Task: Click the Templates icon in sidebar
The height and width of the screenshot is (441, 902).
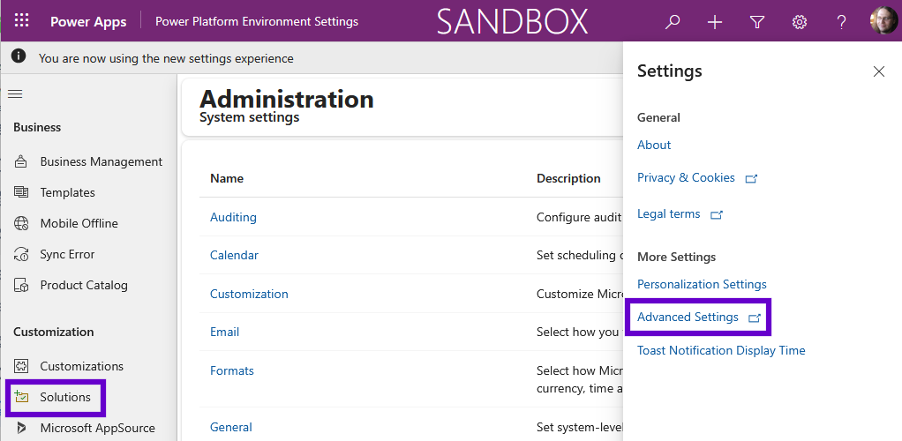Action: click(20, 192)
